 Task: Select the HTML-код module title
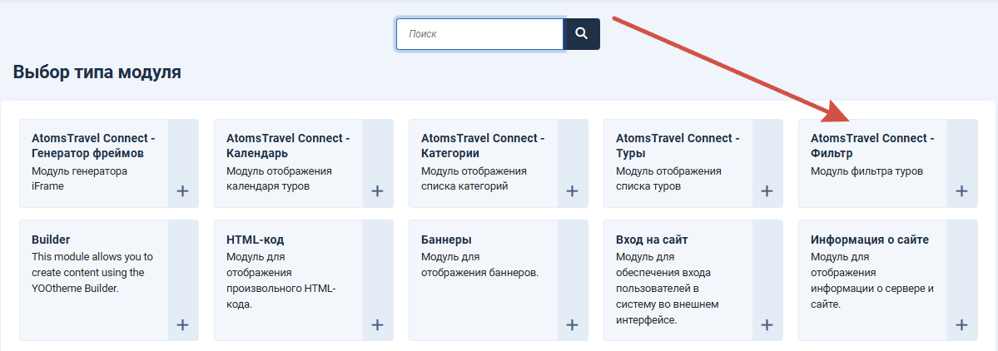tap(256, 240)
